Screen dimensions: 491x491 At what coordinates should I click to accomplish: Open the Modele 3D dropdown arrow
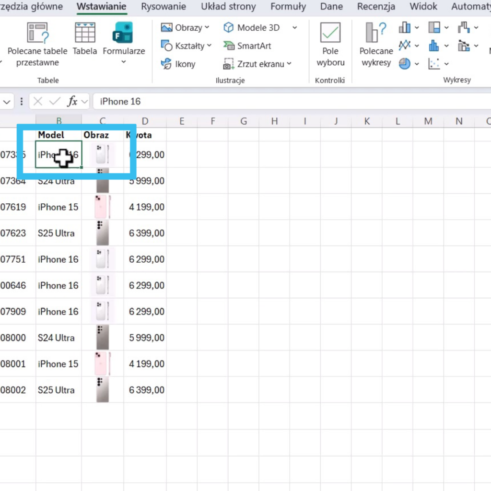[294, 28]
